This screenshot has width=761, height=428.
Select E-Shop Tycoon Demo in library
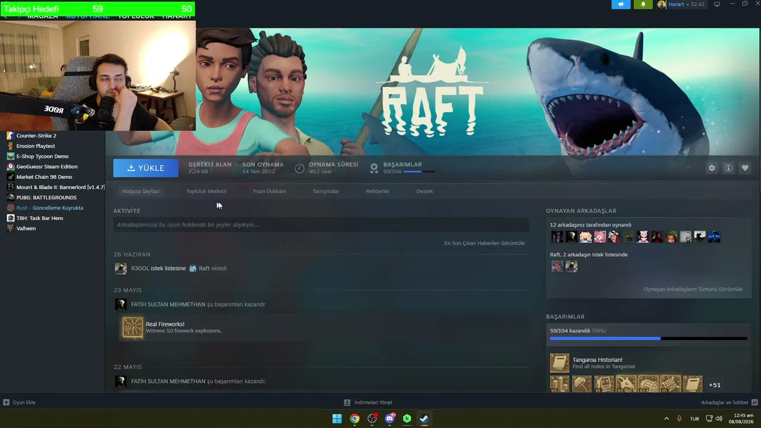[x=42, y=156]
